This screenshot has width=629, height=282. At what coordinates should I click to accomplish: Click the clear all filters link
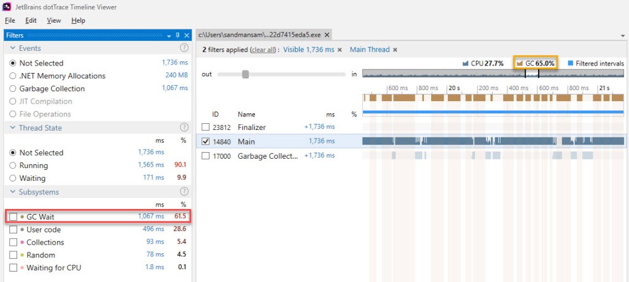(264, 50)
